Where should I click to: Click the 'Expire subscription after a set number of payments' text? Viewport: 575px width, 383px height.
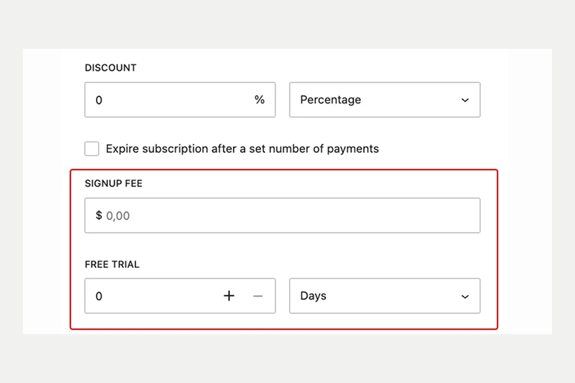[x=242, y=149]
